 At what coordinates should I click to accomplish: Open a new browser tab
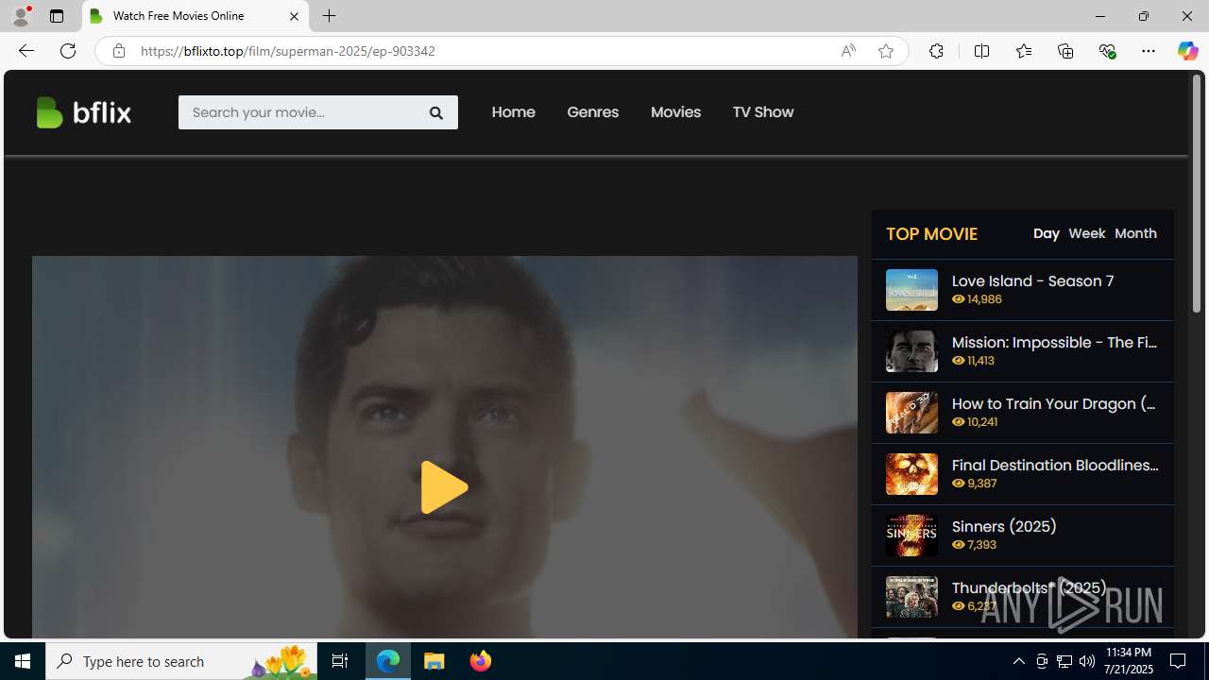pyautogui.click(x=330, y=16)
